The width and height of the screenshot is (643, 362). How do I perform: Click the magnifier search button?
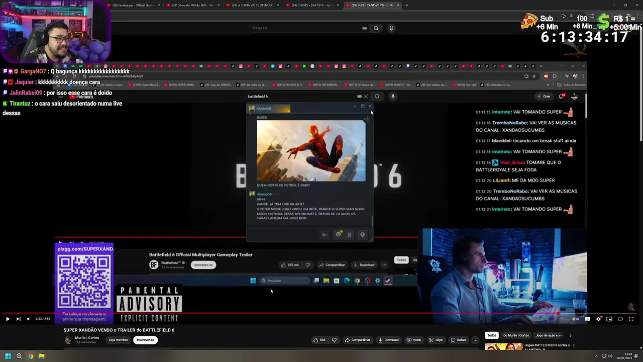pyautogui.click(x=376, y=28)
